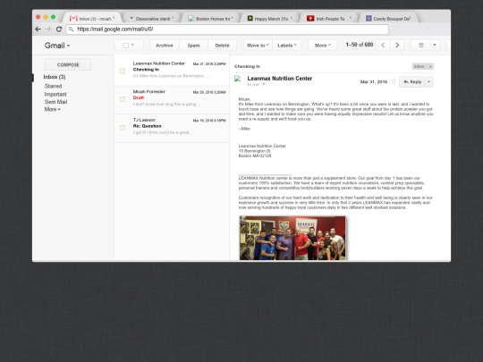Click the Spam button

[x=194, y=46]
